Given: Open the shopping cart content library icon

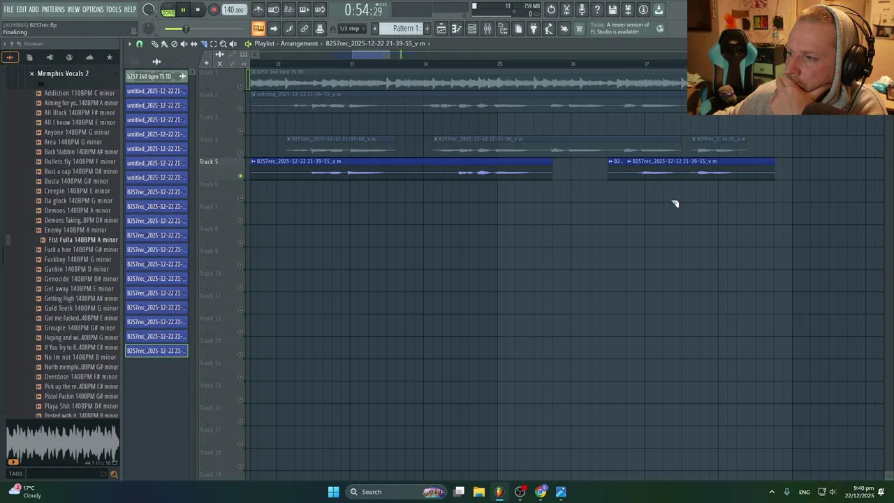Looking at the screenshot, I should click(579, 29).
